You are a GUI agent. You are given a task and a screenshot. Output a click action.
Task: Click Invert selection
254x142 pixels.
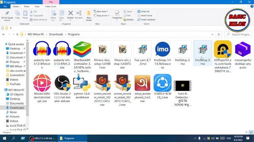coord(146,19)
